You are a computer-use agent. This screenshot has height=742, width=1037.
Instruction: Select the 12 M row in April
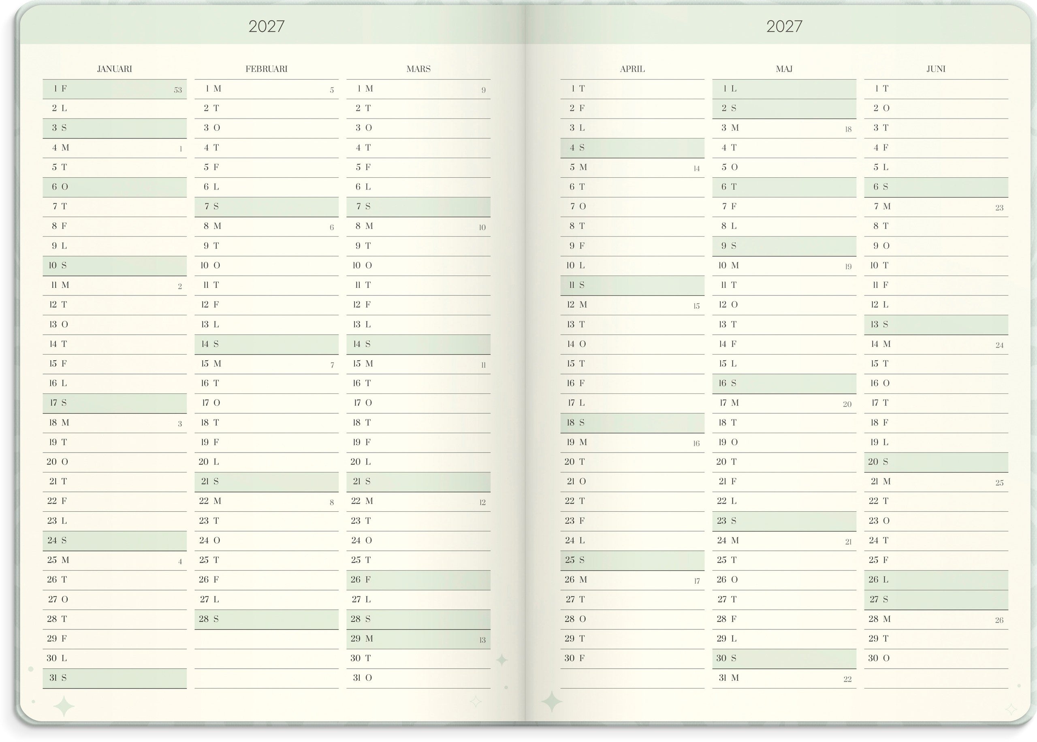(x=632, y=305)
